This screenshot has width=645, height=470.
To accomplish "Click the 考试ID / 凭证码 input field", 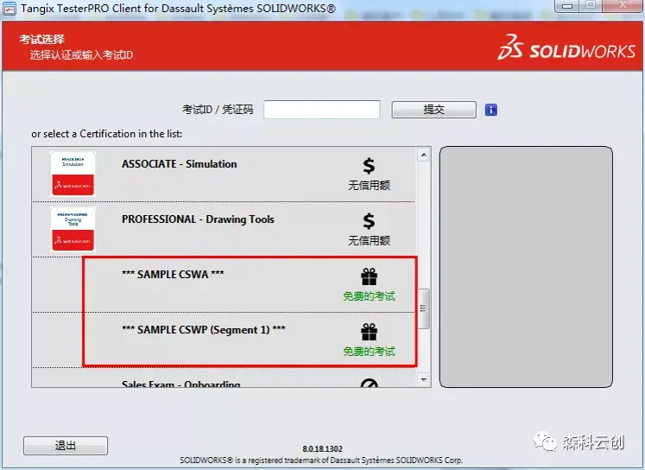I will (x=322, y=110).
